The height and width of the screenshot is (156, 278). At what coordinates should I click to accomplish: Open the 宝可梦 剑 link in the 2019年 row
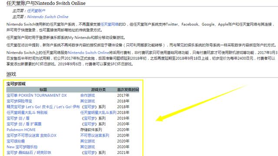tap(14, 118)
